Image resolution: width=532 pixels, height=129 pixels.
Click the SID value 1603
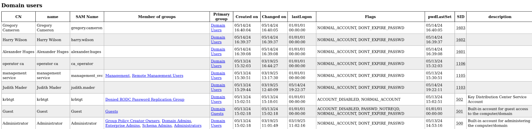[x=461, y=28]
